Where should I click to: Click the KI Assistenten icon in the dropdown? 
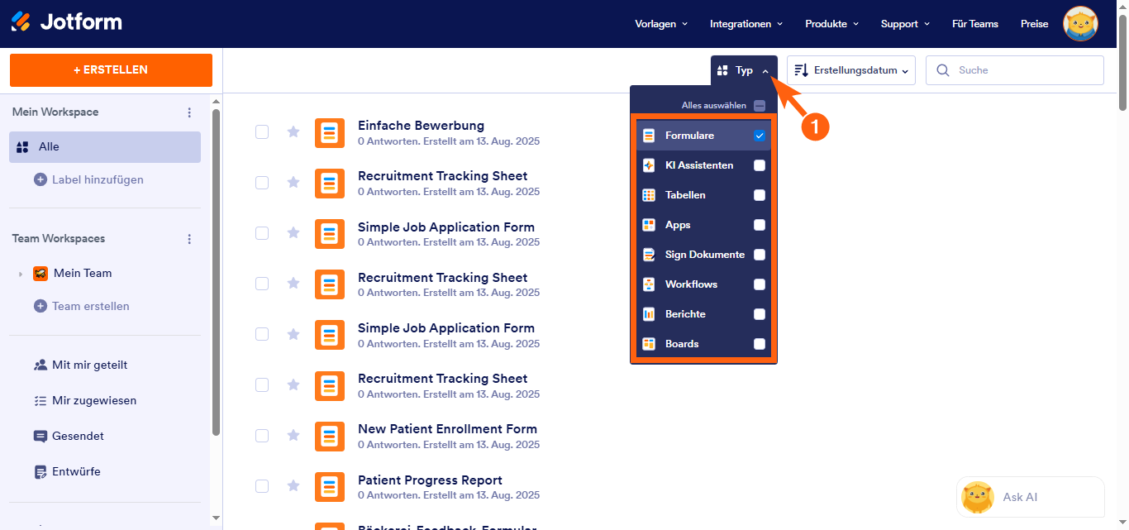[649, 165]
